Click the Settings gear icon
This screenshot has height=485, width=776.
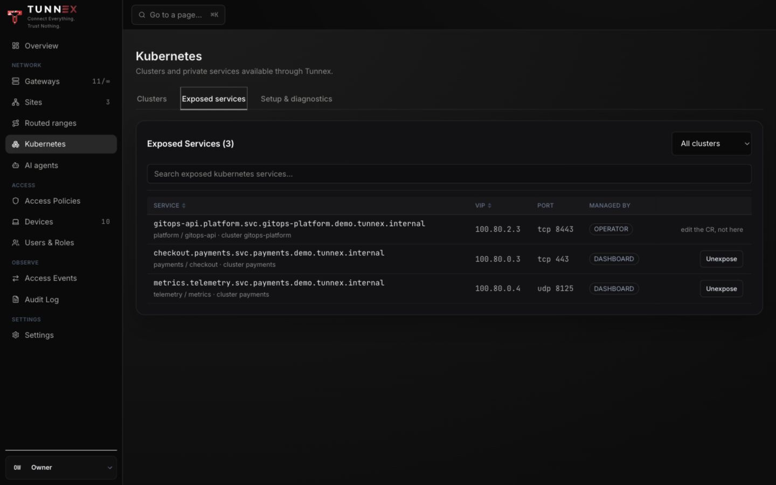pos(16,335)
